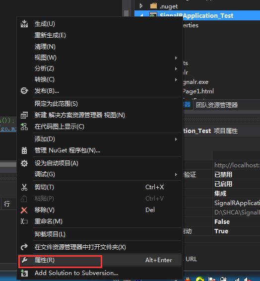Viewport: 260px width, 281px height.
Task: Click the vertical scrollbar left of Solution Explorer
Action: click(126, 8)
